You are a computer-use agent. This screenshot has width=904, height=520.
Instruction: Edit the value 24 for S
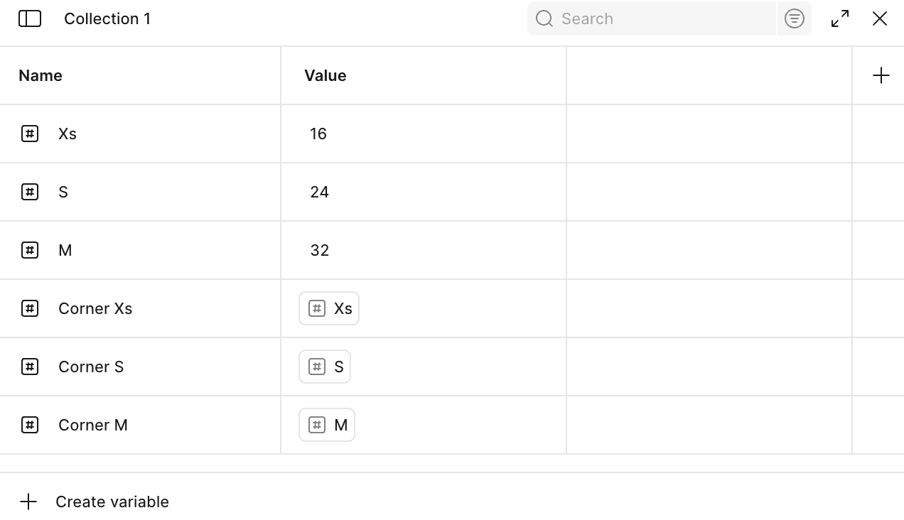pyautogui.click(x=320, y=192)
